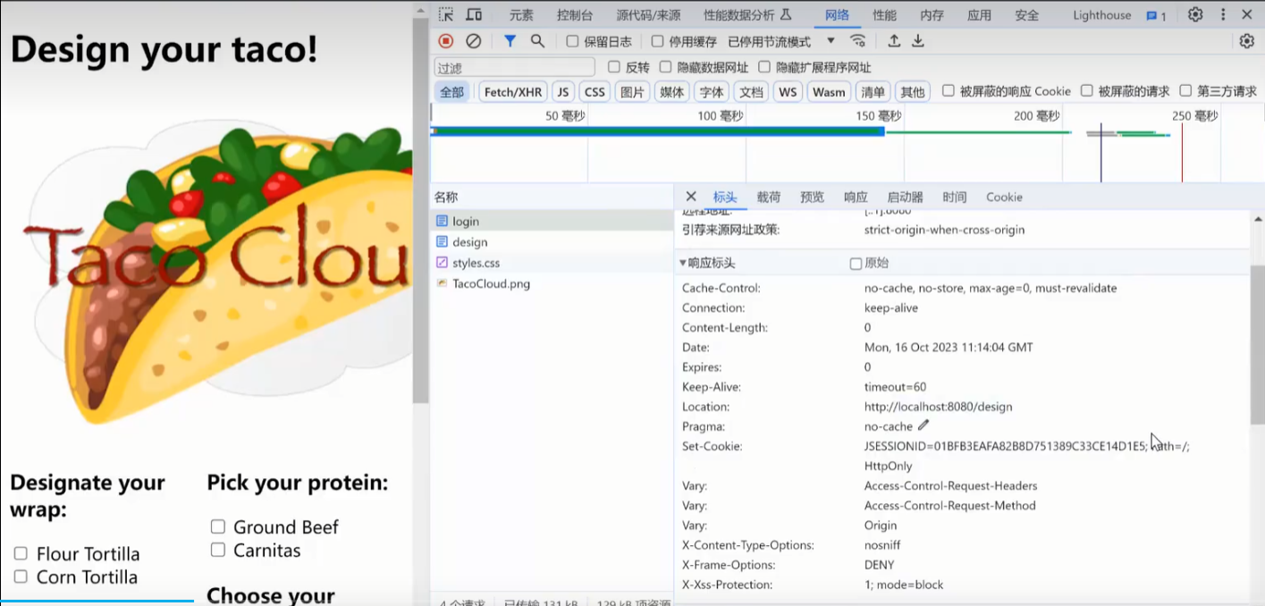Click the export HAR download icon
This screenshot has height=606, width=1265.
pyautogui.click(x=918, y=41)
